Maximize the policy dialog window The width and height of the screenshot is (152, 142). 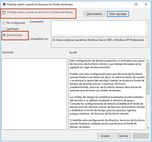coord(136,4)
